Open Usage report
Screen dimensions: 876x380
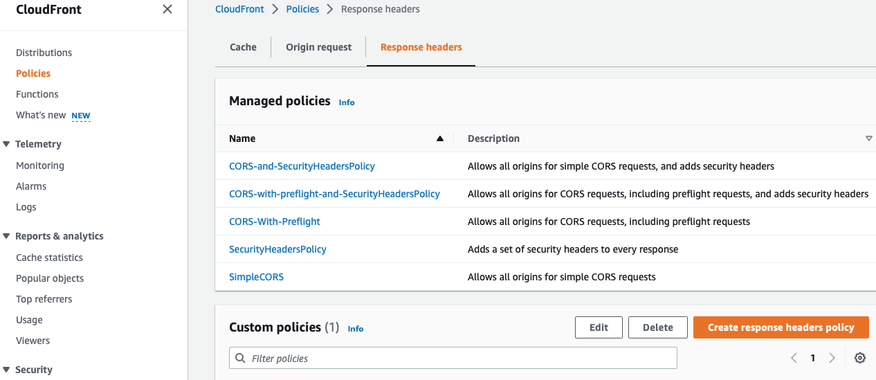pos(29,320)
